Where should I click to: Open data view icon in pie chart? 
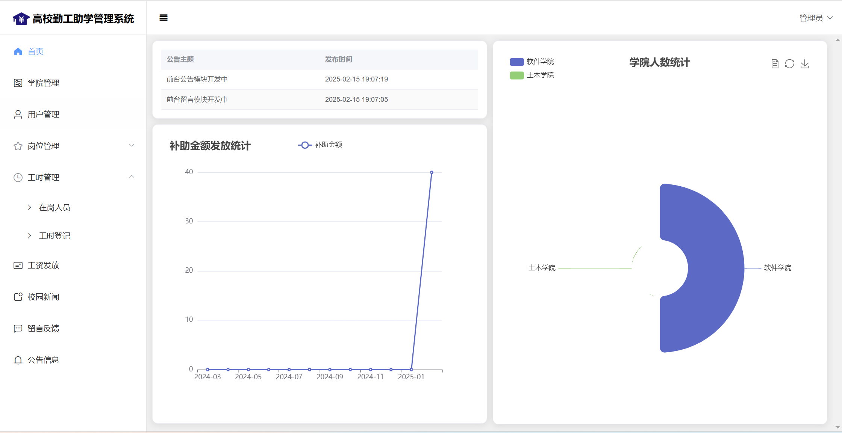tap(775, 64)
